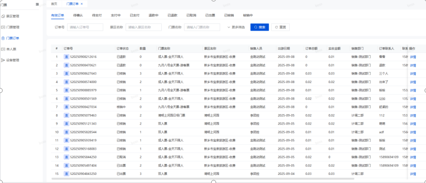Click the 门票管理 sidebar icon
Viewport: 426px width, 183px height.
tap(3, 27)
